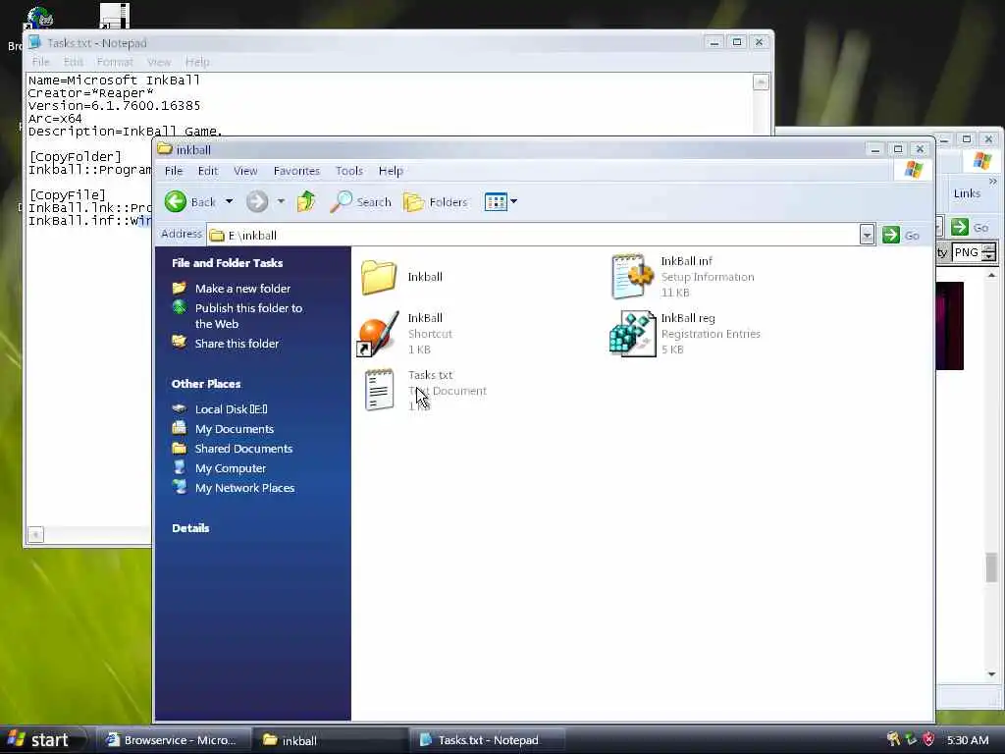
Task: Click the Start button
Action: pyautogui.click(x=41, y=740)
